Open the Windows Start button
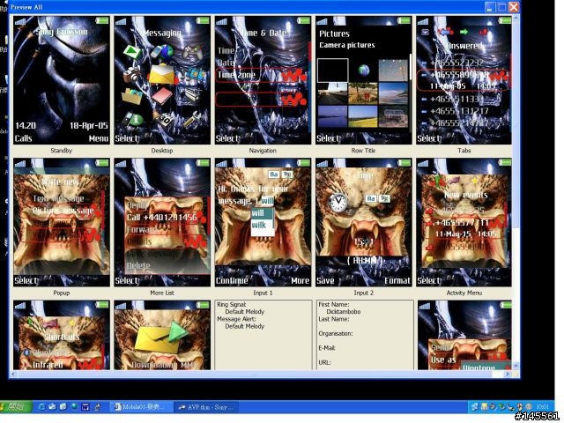The image size is (564, 423). click(x=16, y=407)
